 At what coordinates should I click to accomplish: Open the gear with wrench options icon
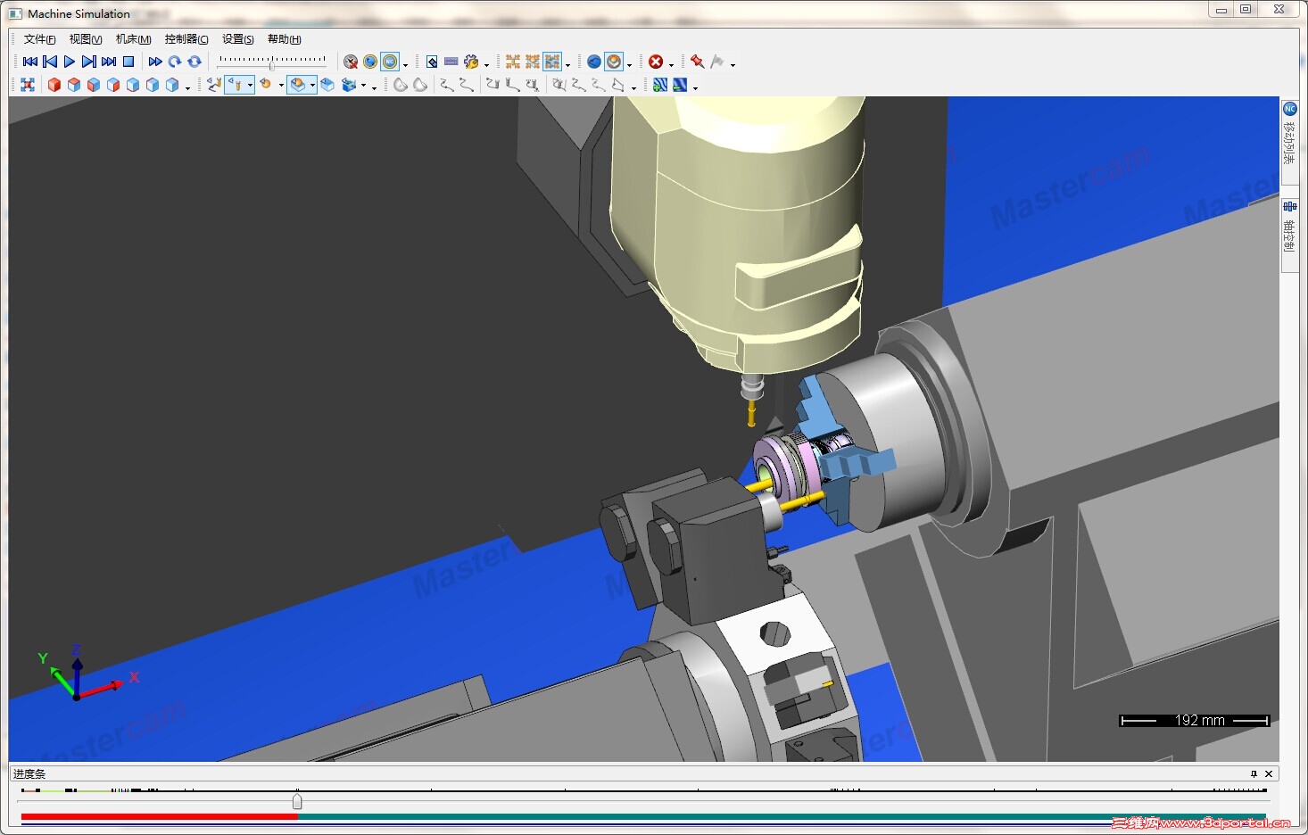coord(471,62)
